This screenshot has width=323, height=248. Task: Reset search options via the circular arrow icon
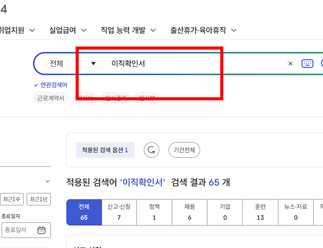point(151,150)
